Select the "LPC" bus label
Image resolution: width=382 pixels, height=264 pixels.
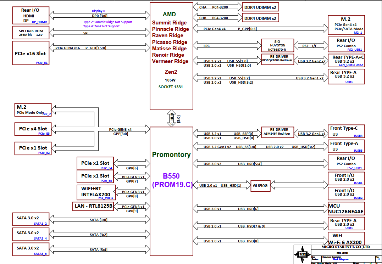[206, 45]
